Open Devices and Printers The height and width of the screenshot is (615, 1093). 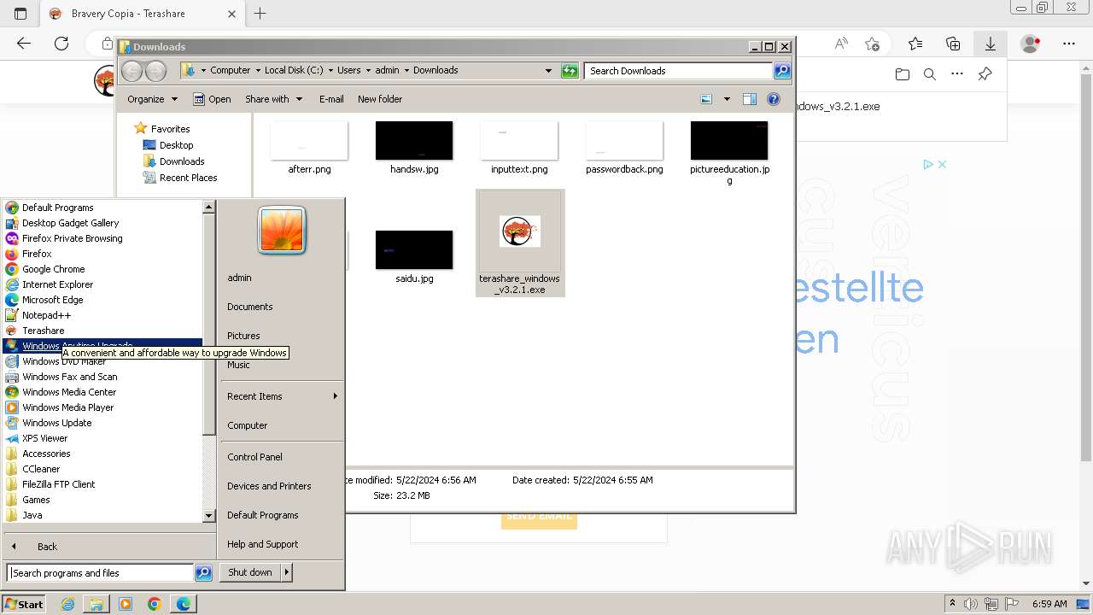[x=269, y=486]
